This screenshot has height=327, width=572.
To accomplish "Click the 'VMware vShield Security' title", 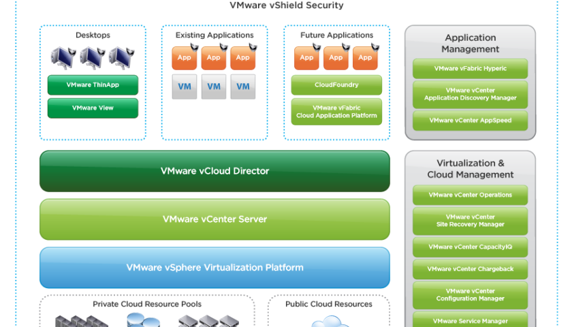I will click(x=287, y=5).
